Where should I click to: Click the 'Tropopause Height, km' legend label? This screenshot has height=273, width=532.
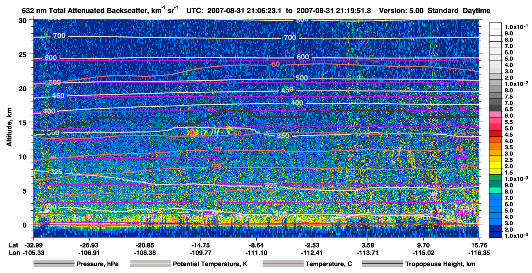point(440,264)
